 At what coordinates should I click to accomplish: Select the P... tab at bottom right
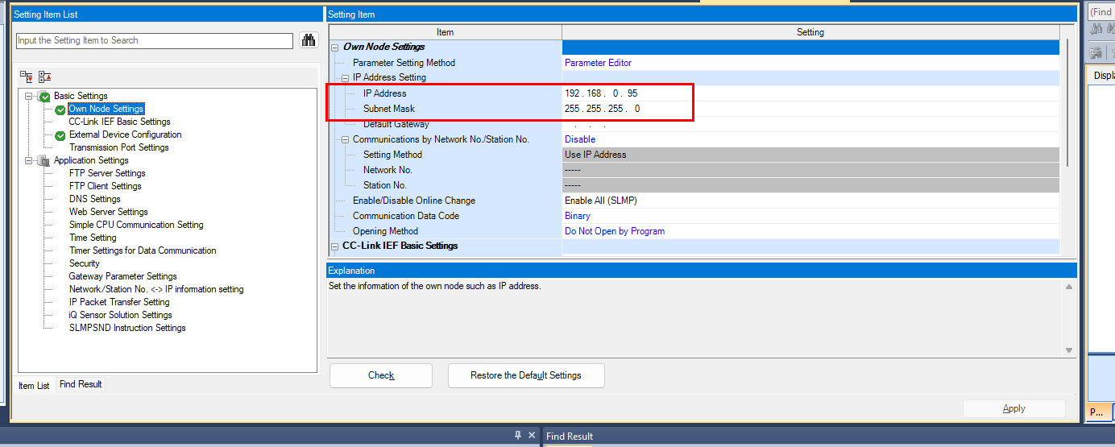(x=1098, y=412)
